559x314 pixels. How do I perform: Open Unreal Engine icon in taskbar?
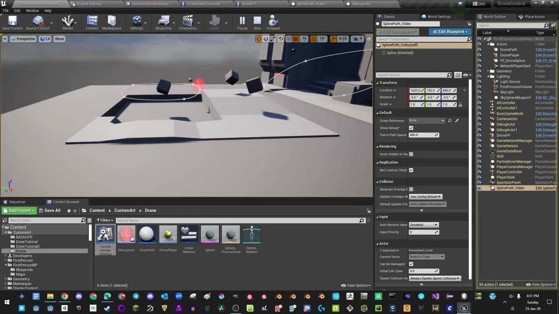pyautogui.click(x=464, y=308)
